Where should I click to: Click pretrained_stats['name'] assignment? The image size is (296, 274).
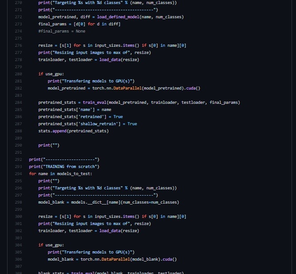pyautogui.click(x=75, y=110)
